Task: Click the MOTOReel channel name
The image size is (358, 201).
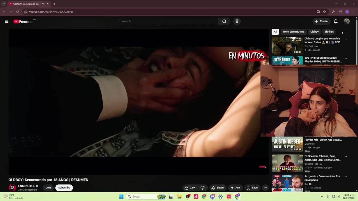Action: coord(310,144)
